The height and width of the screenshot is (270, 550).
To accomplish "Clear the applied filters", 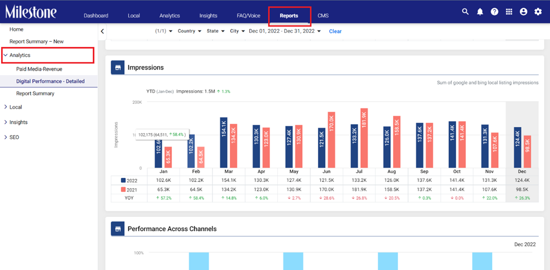I will click(x=335, y=31).
